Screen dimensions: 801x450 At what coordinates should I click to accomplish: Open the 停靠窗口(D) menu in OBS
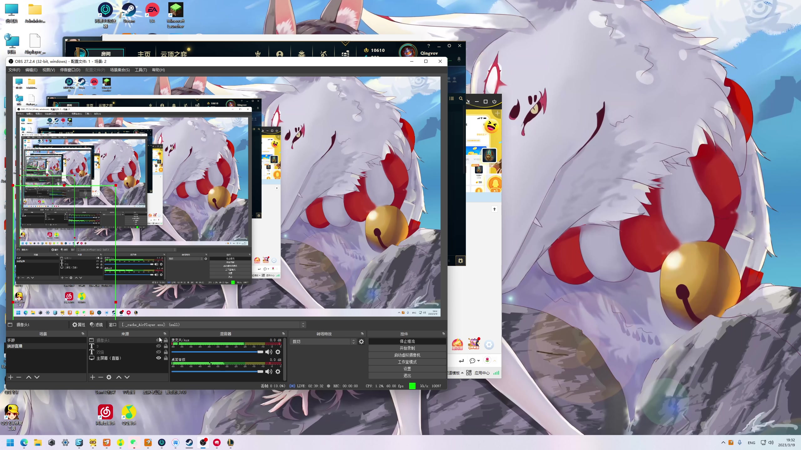click(x=70, y=70)
